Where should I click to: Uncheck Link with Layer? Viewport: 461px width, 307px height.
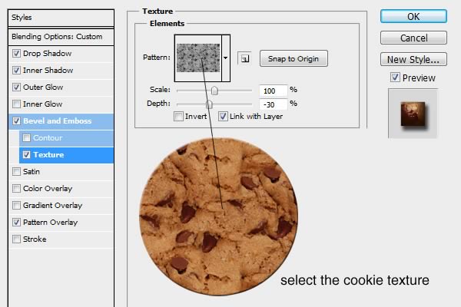click(223, 117)
